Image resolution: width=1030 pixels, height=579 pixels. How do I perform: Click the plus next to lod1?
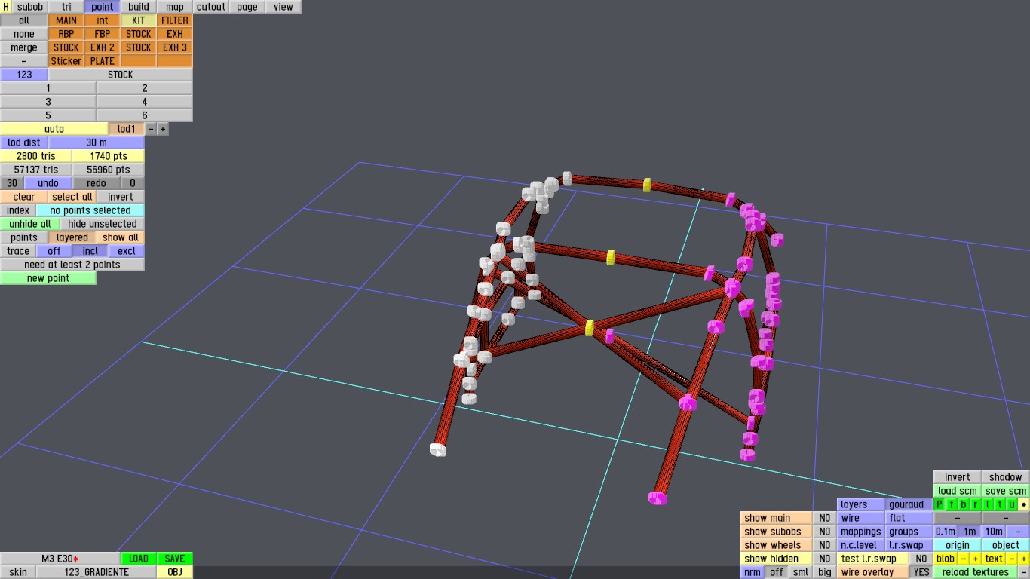point(163,129)
